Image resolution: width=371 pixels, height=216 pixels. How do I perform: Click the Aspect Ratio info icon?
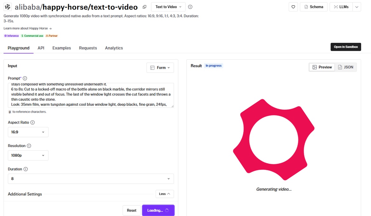(x=33, y=122)
